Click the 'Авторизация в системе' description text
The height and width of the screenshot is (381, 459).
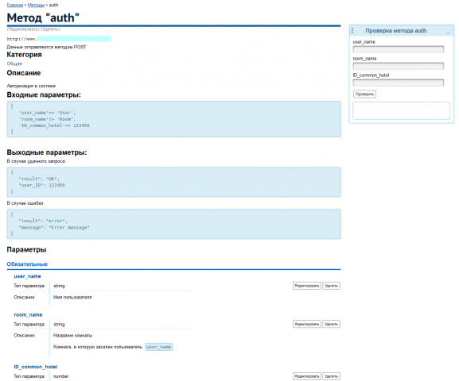click(x=31, y=86)
